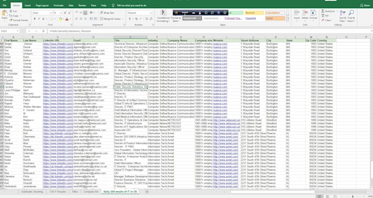Click the AutoSum sigma icon
373x198 pixels.
coord(323,11)
